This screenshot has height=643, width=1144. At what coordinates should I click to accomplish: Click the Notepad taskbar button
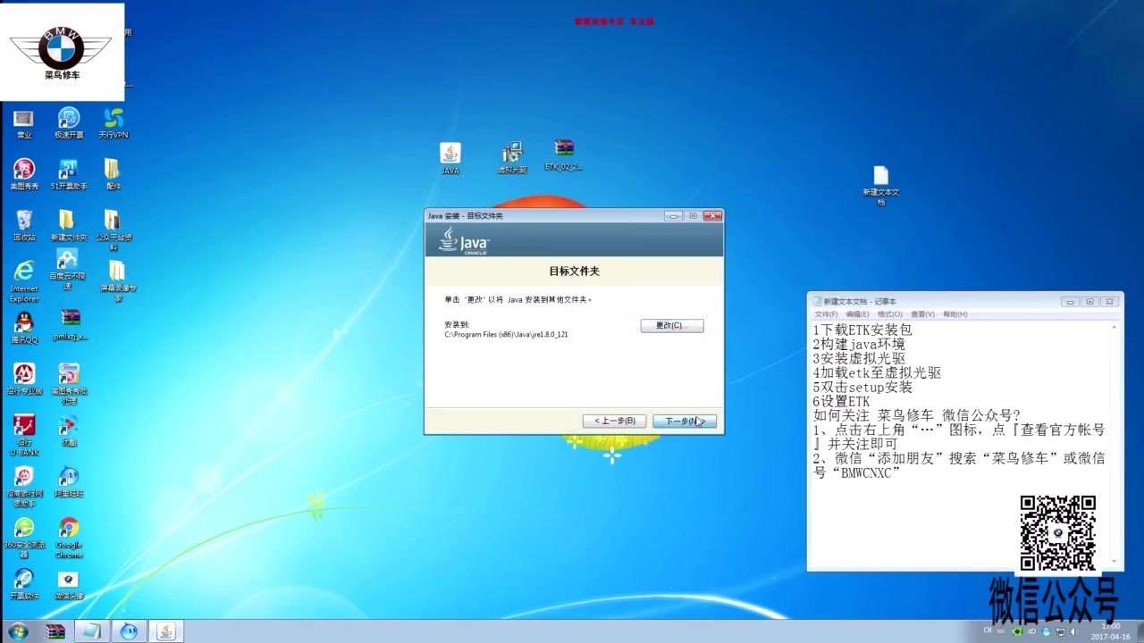(x=92, y=631)
